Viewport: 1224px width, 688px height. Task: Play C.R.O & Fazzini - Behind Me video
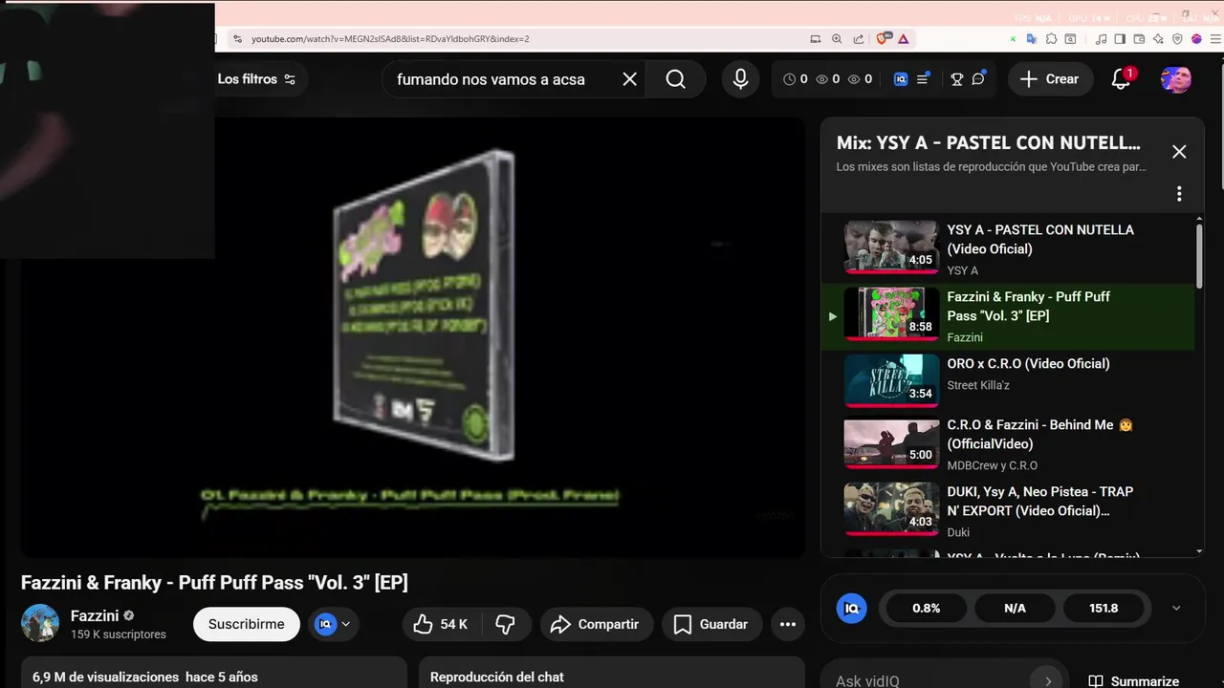point(1008,445)
